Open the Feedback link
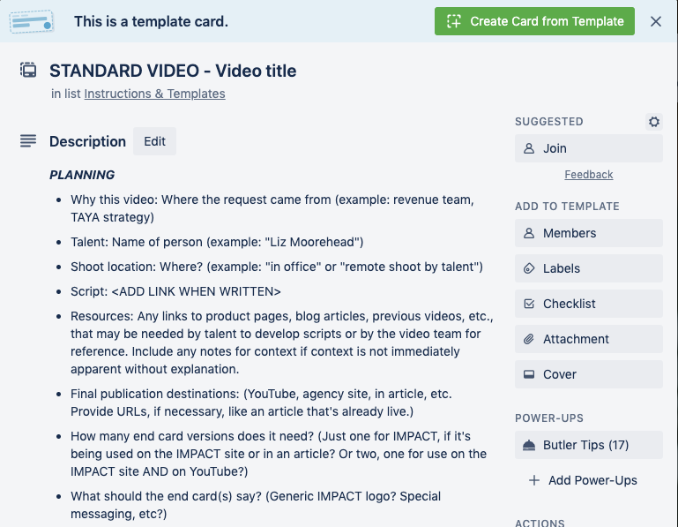 [588, 175]
